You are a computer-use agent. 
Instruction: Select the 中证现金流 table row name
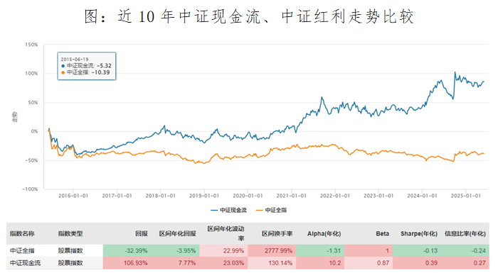25,263
